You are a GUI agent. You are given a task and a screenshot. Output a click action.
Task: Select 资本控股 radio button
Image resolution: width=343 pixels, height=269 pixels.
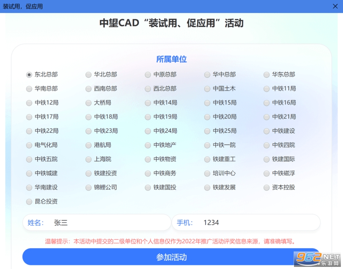tap(267, 188)
